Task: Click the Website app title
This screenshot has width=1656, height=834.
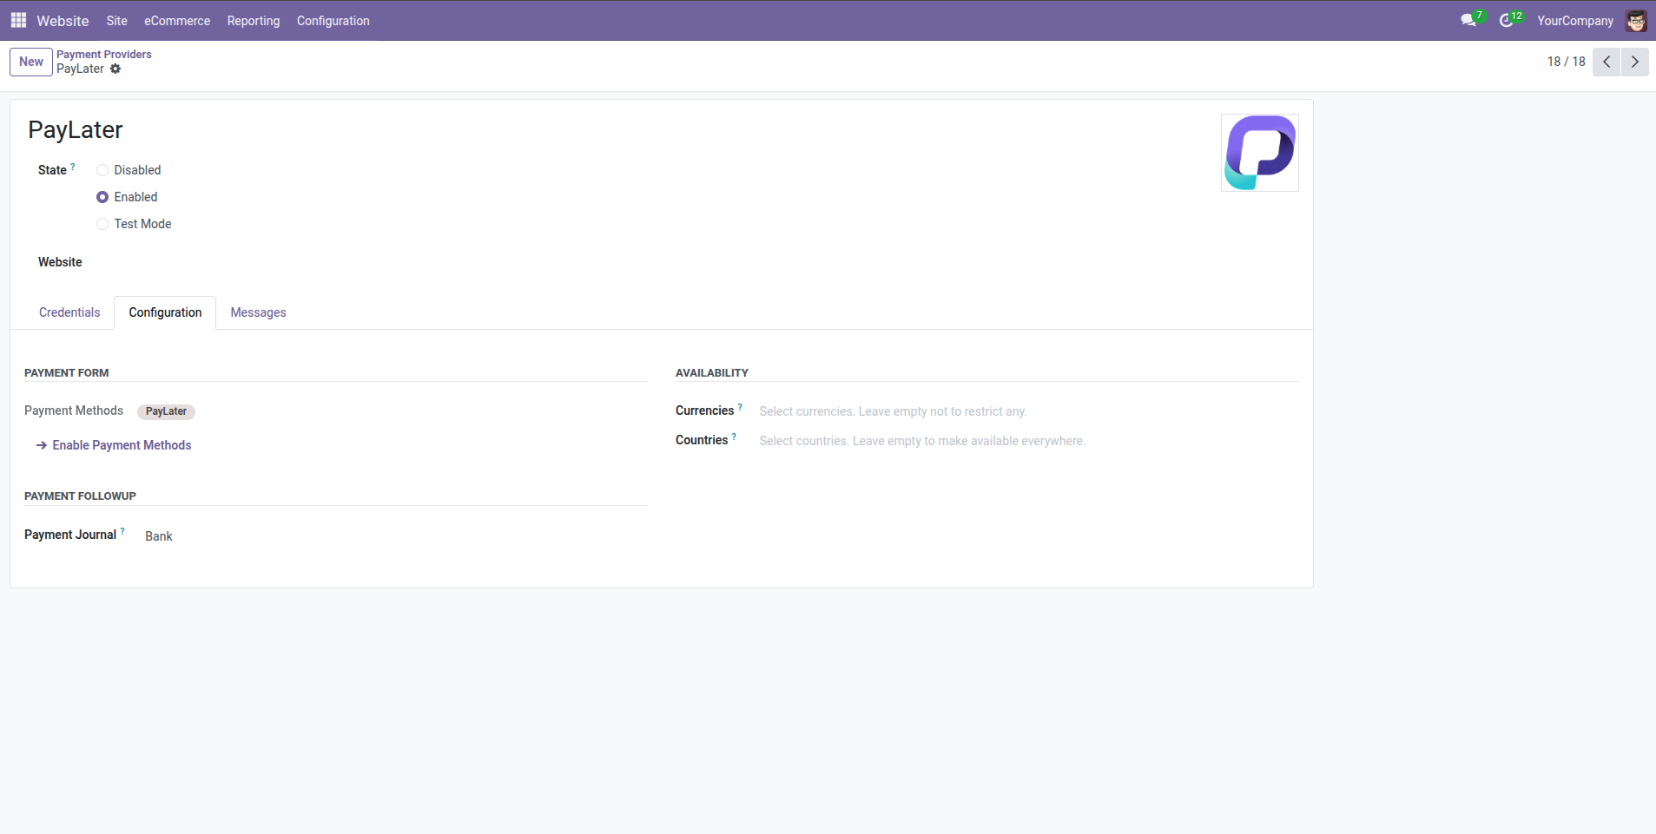Action: coord(63,21)
